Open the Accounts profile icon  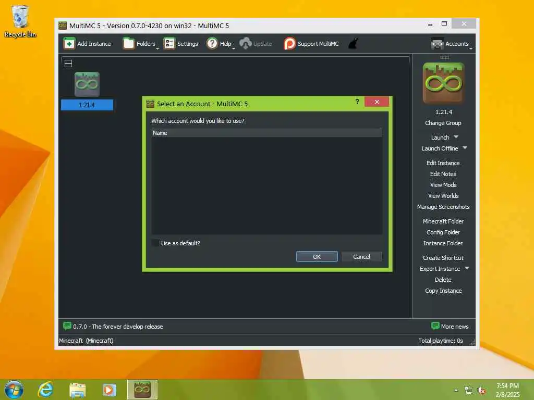click(x=438, y=44)
